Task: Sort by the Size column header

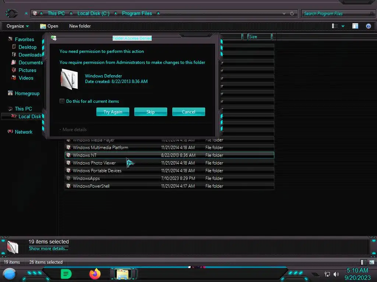Action: coord(260,36)
